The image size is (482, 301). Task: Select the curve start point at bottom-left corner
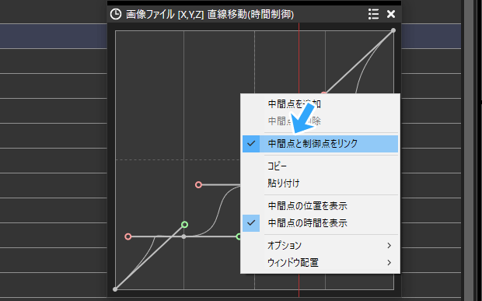[x=115, y=289]
